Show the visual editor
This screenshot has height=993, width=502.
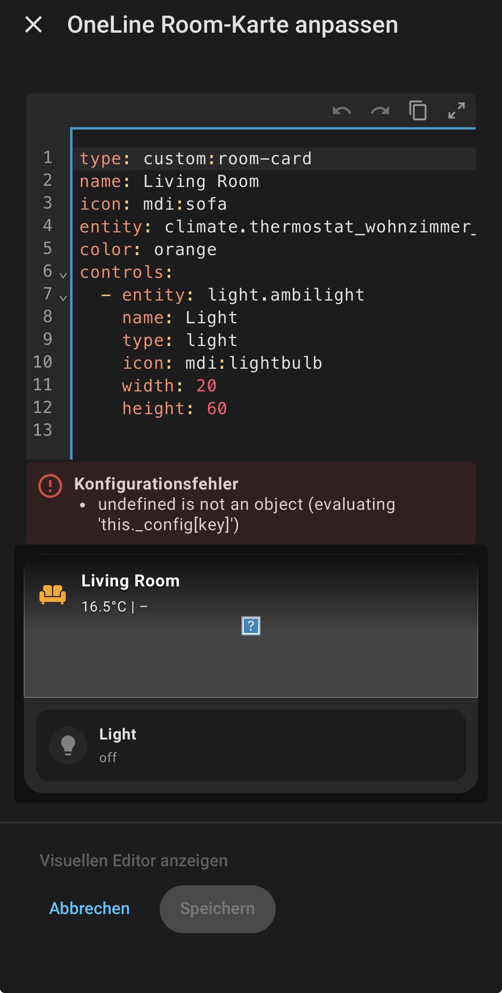(134, 861)
